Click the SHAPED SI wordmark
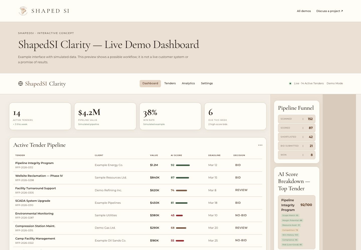The image size is (361, 250). [x=50, y=11]
